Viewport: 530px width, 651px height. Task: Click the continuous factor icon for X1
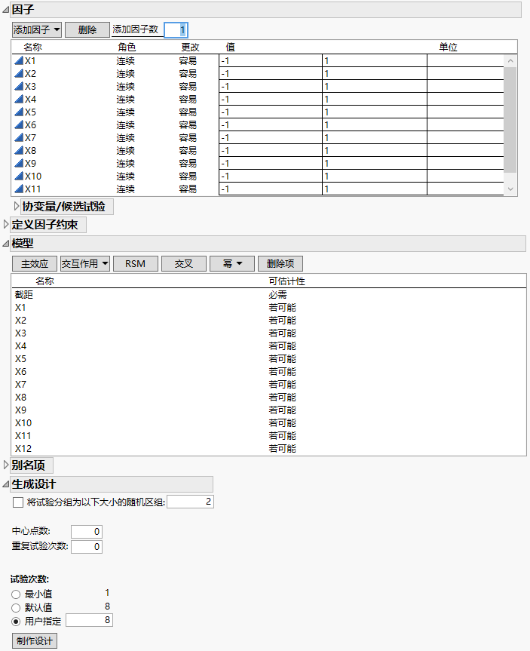[x=19, y=60]
